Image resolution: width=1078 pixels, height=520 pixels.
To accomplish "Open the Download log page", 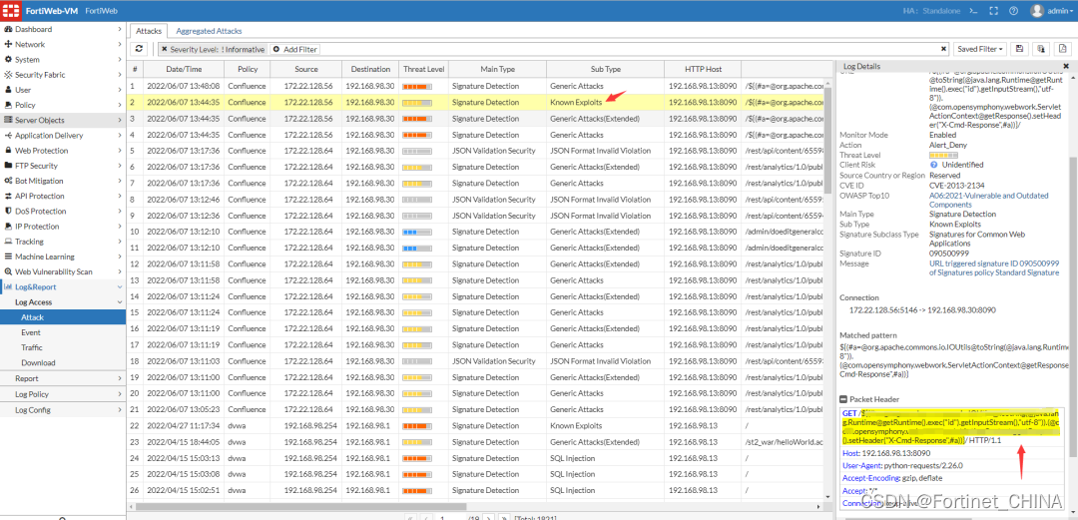I will coord(38,362).
